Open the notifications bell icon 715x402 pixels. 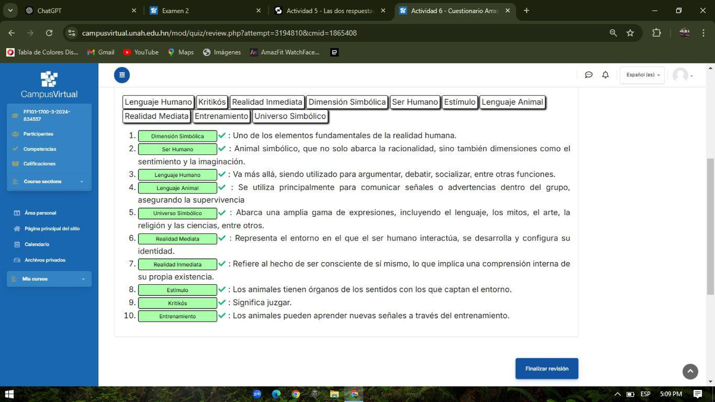click(x=605, y=74)
